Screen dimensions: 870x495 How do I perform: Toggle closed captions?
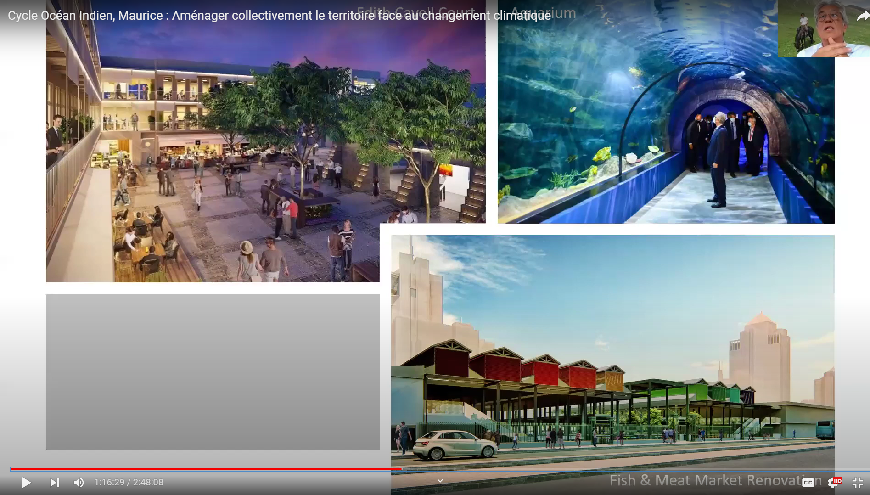(808, 483)
